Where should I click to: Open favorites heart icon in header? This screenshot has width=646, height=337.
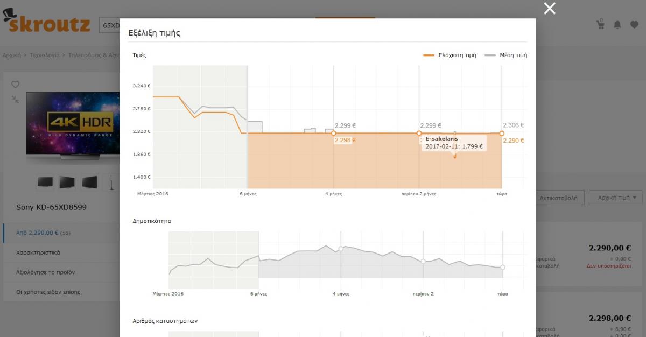point(634,25)
